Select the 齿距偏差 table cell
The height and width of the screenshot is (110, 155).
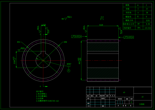tap(127, 28)
